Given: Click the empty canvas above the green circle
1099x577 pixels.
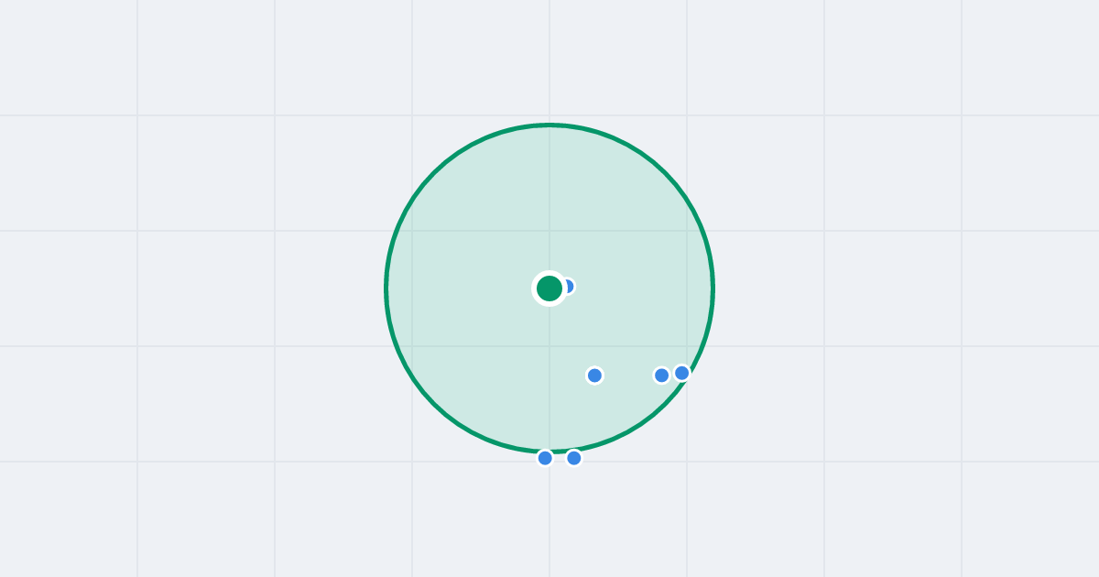Looking at the screenshot, I should tap(549, 60).
